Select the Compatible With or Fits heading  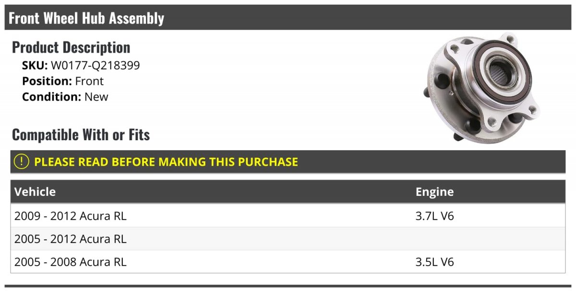tap(81, 135)
